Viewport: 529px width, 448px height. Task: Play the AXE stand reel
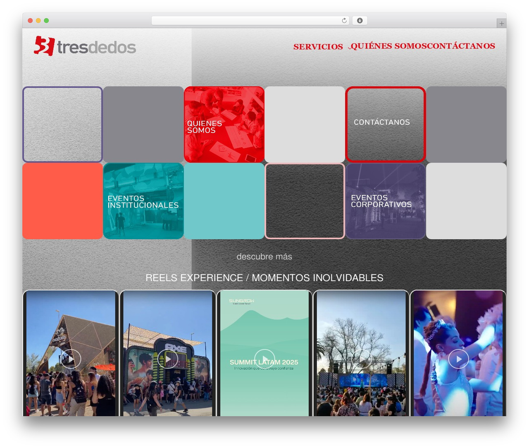(167, 359)
